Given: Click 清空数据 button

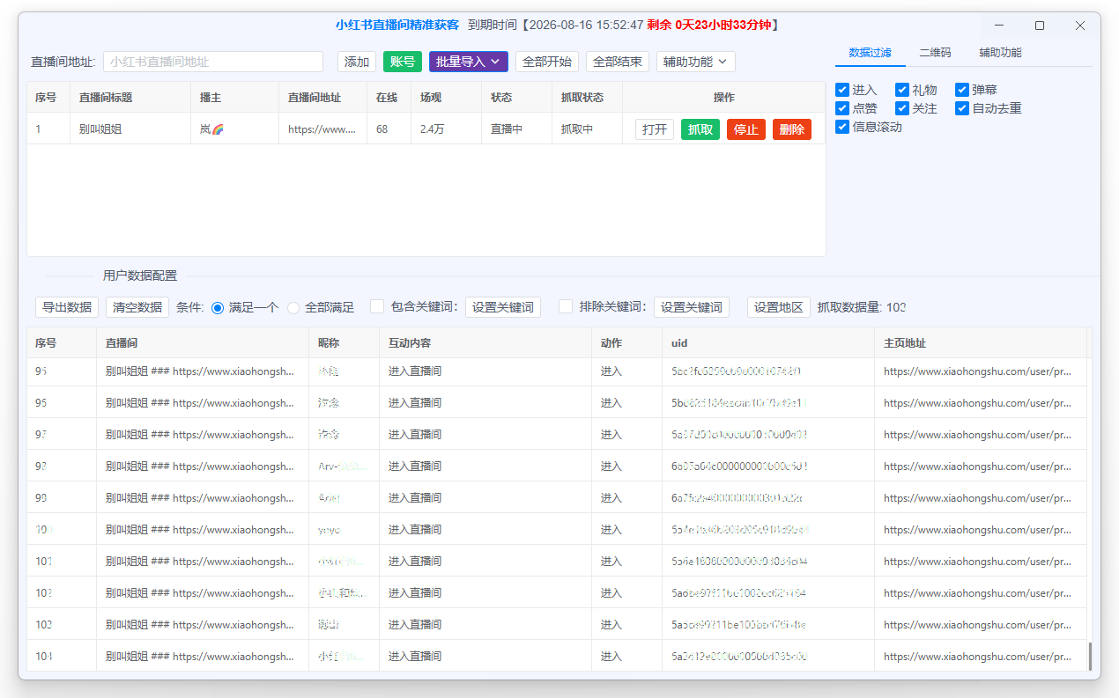Looking at the screenshot, I should pos(137,307).
